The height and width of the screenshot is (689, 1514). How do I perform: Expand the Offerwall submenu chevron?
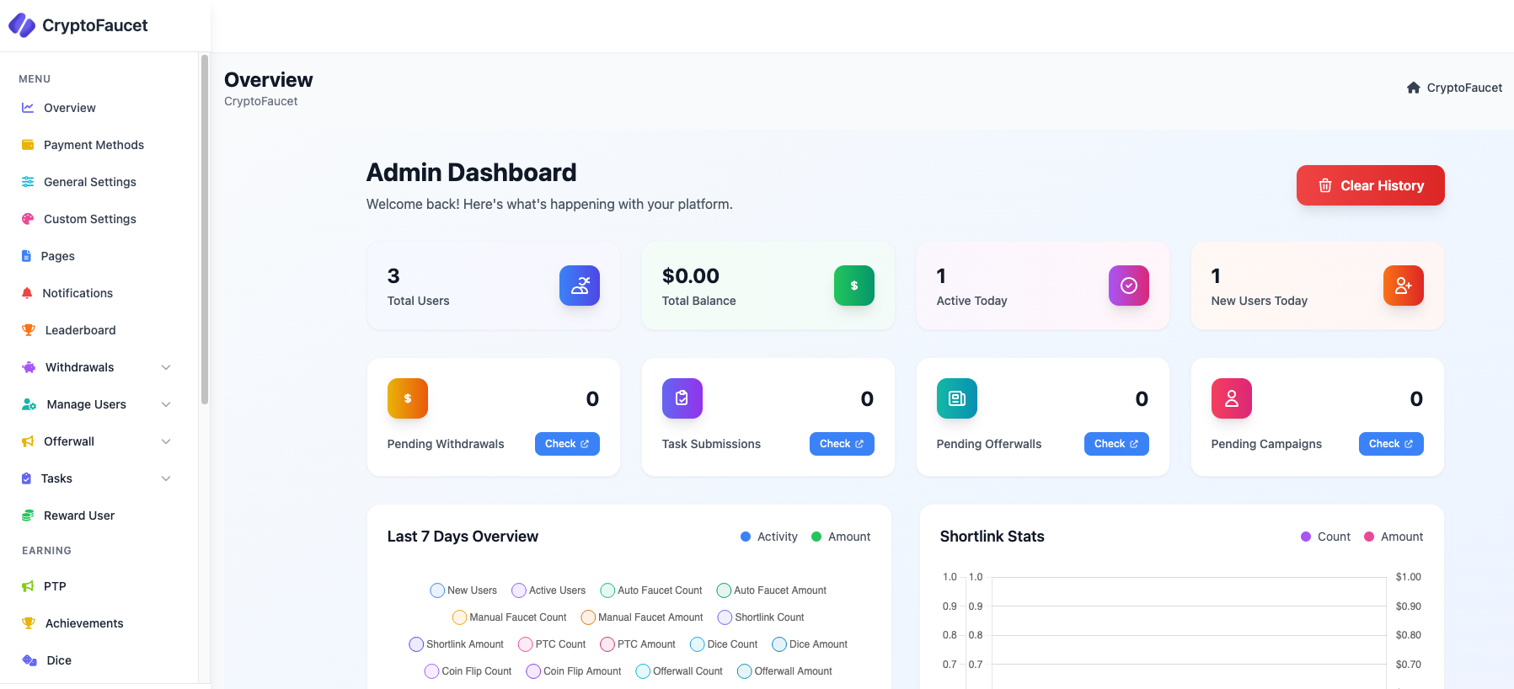(166, 441)
